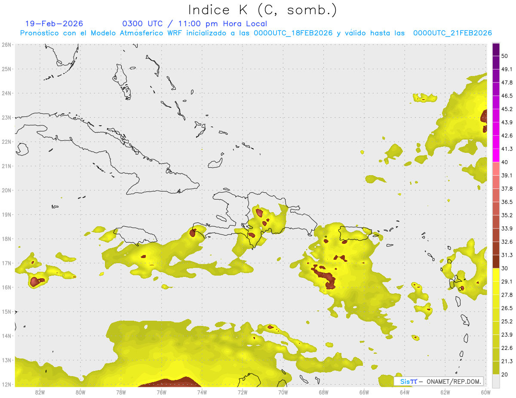
Task: Click the '23N' latitude label
Action: pos(6,117)
